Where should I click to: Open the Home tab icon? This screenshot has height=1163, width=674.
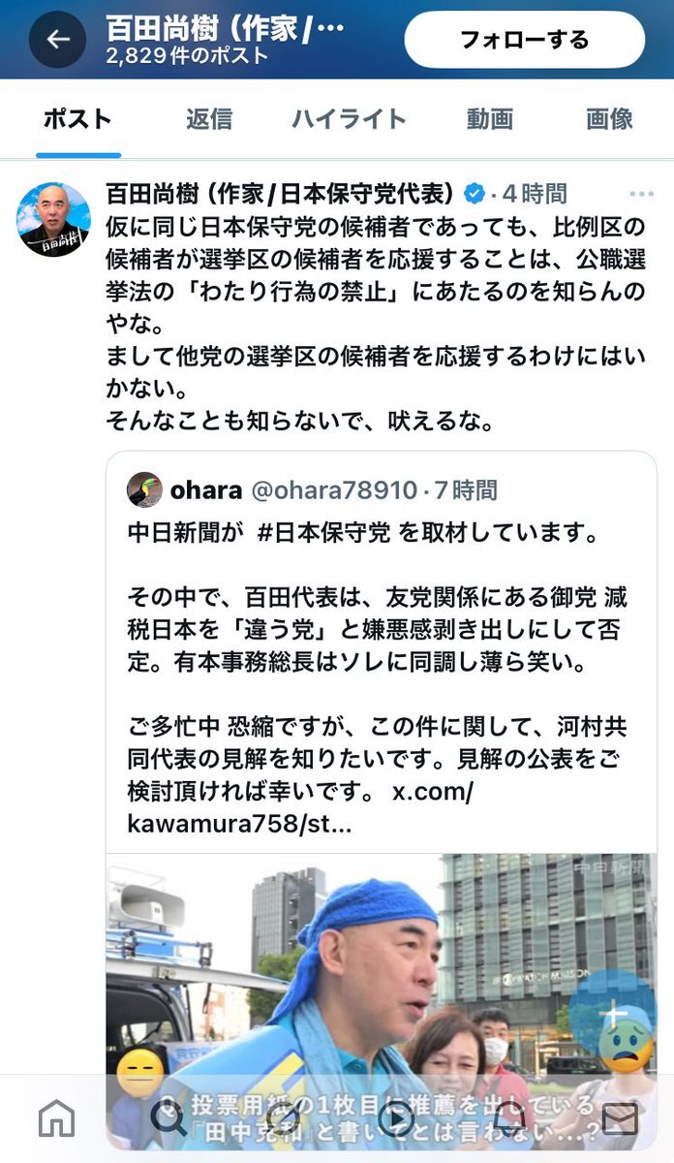tap(56, 1118)
